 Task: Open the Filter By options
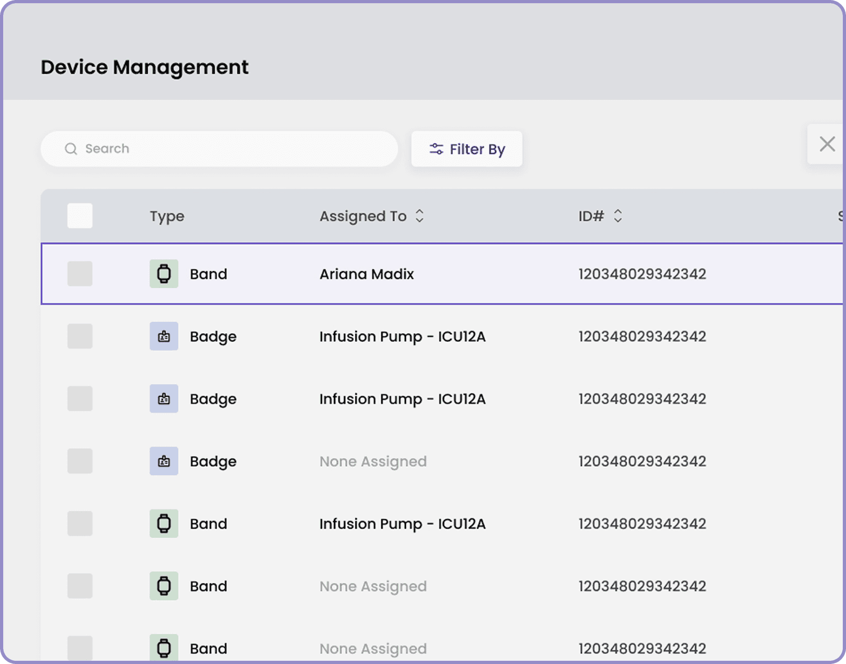tap(466, 149)
